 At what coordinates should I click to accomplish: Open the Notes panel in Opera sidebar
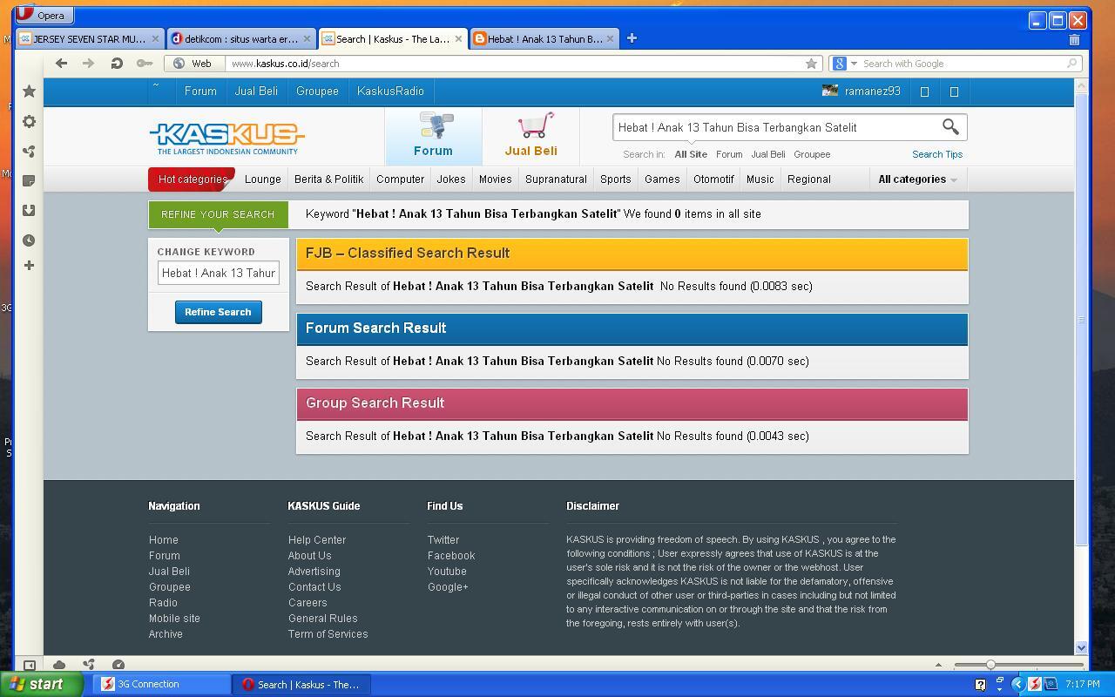coord(29,181)
